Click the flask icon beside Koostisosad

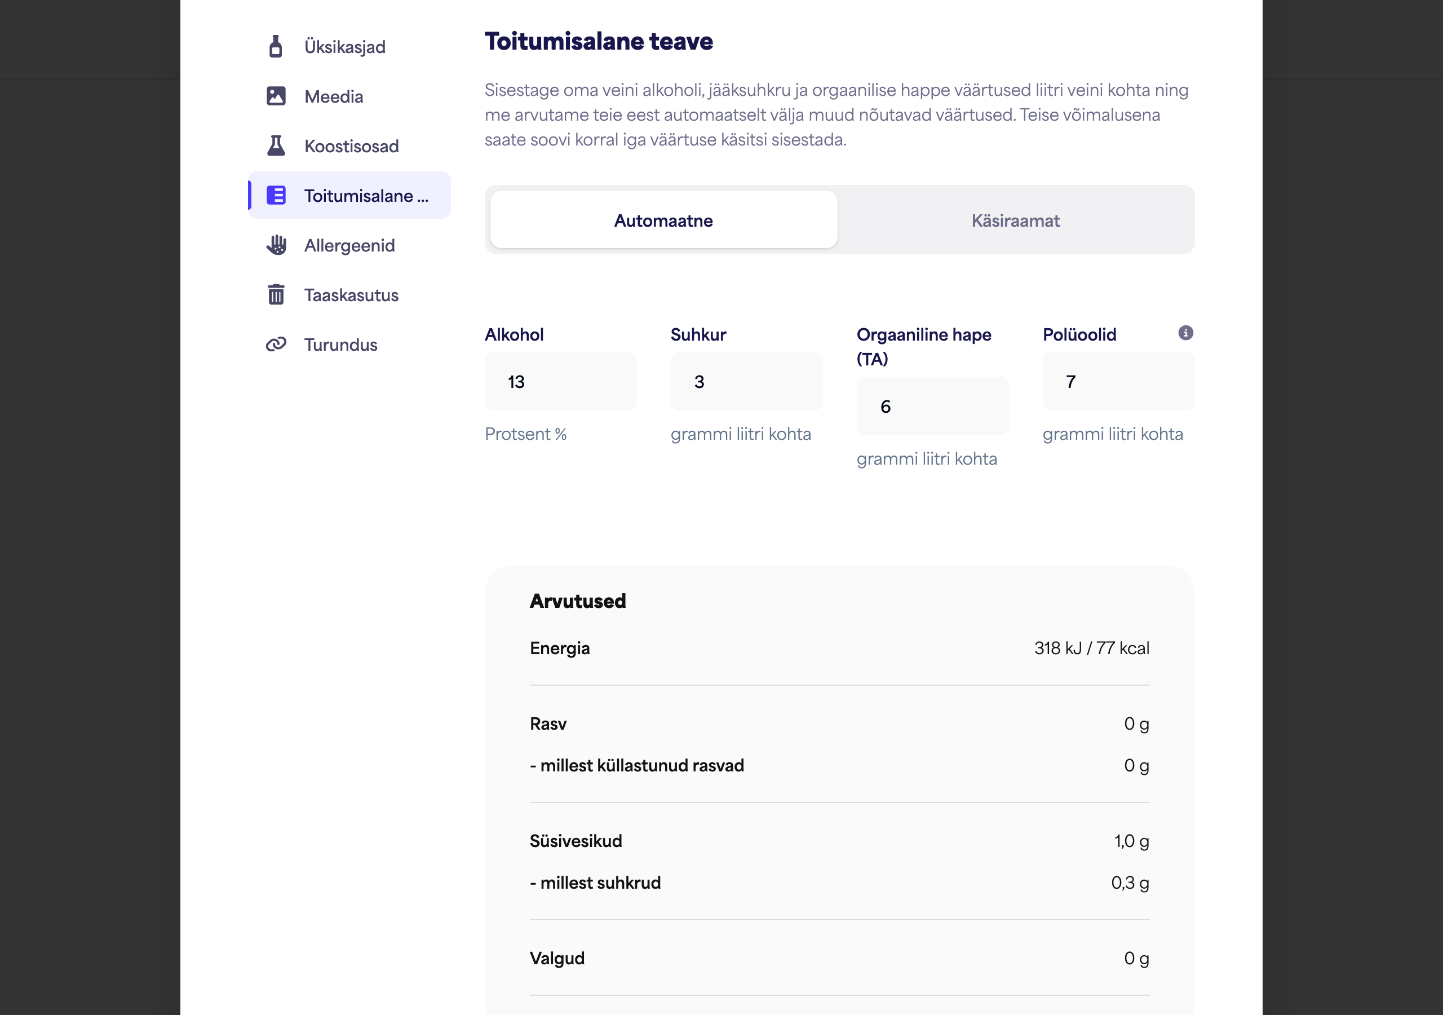pos(276,146)
